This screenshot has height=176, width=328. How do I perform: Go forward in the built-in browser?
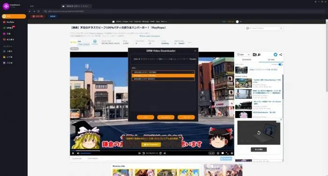pos(34,11)
